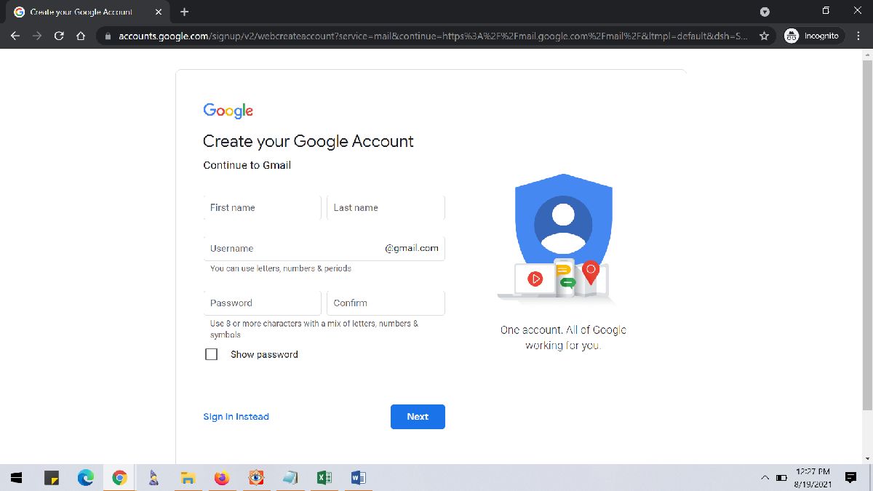Open the Action Center notifications icon
Image resolution: width=873 pixels, height=491 pixels.
(x=850, y=478)
